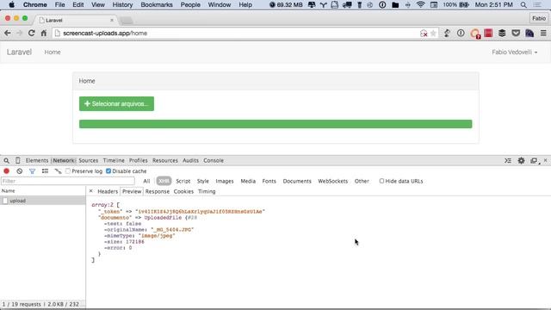Click the red square extension icon

[x=488, y=33]
